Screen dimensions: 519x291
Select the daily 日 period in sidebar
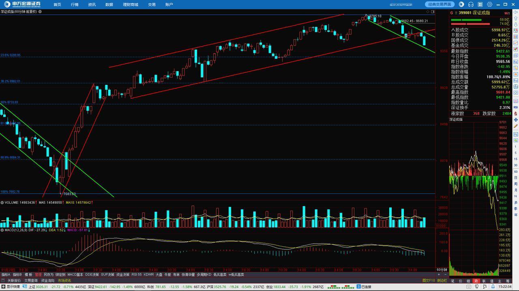tap(515, 177)
